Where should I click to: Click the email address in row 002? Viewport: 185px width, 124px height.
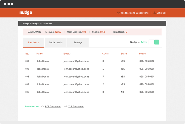[x=76, y=69]
